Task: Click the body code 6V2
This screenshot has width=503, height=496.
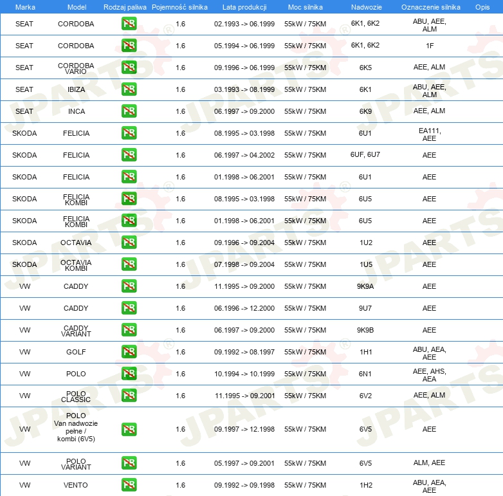Action: [365, 396]
